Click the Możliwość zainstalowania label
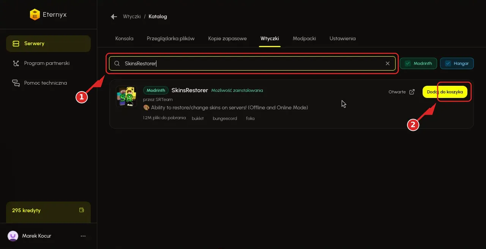Image resolution: width=486 pixels, height=249 pixels. (237, 90)
